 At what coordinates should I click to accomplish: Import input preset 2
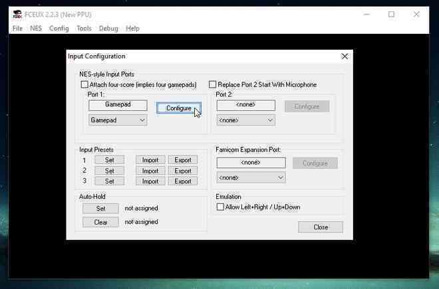150,171
